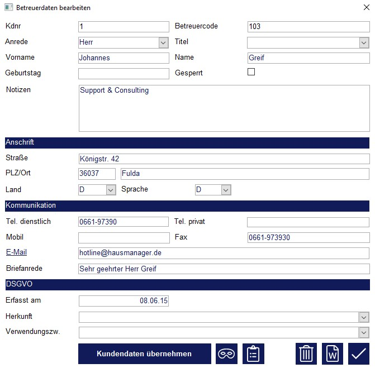
Task: Focus the Mobil phone number field
Action: pyautogui.click(x=124, y=237)
